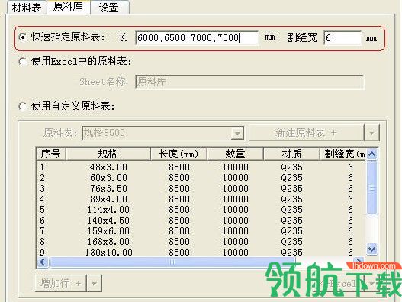The height and width of the screenshot is (302, 402).
Task: Select row with 规格 168x8.00
Action: click(x=201, y=242)
